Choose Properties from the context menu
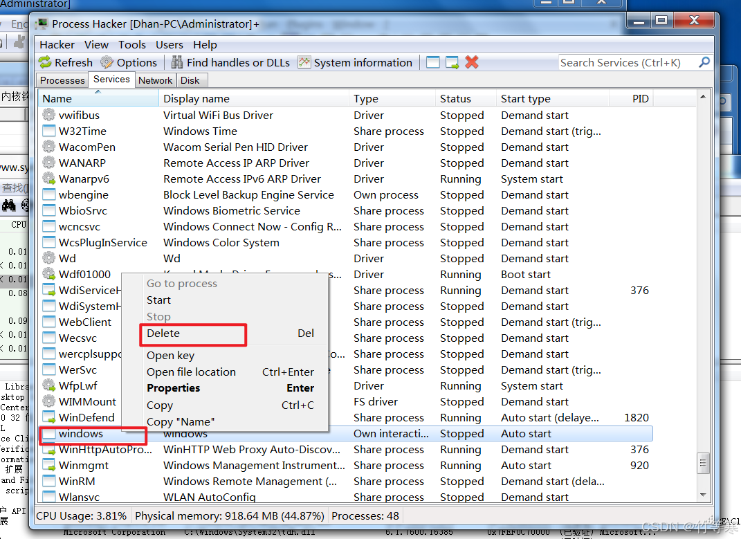Screen dimensions: 741x539 [173, 389]
